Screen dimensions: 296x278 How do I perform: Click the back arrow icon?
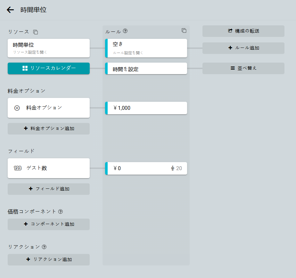[x=10, y=10]
